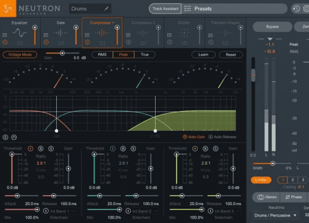Enable the Transient Shaper power button
309x223 pixels.
pos(211,42)
